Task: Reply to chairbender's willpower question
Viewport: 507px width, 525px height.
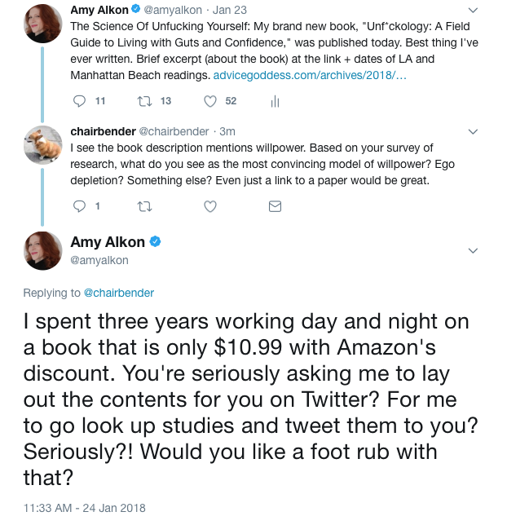Action: click(79, 206)
